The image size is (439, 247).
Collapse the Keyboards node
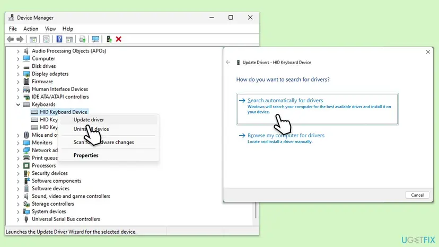click(18, 104)
